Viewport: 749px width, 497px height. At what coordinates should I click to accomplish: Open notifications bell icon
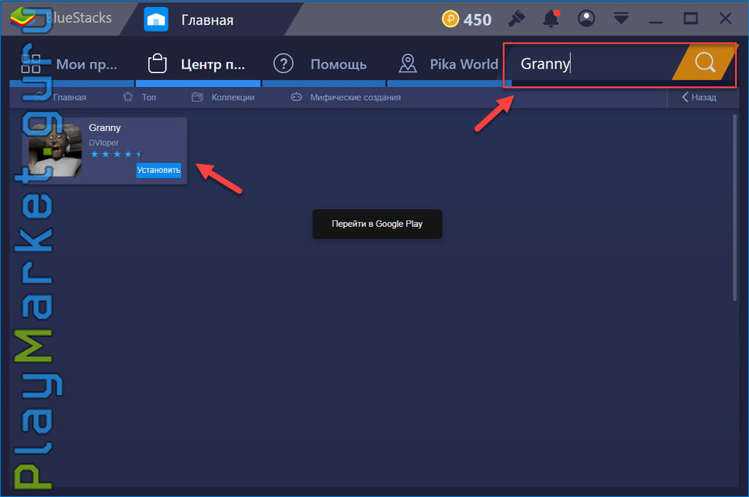pyautogui.click(x=551, y=18)
